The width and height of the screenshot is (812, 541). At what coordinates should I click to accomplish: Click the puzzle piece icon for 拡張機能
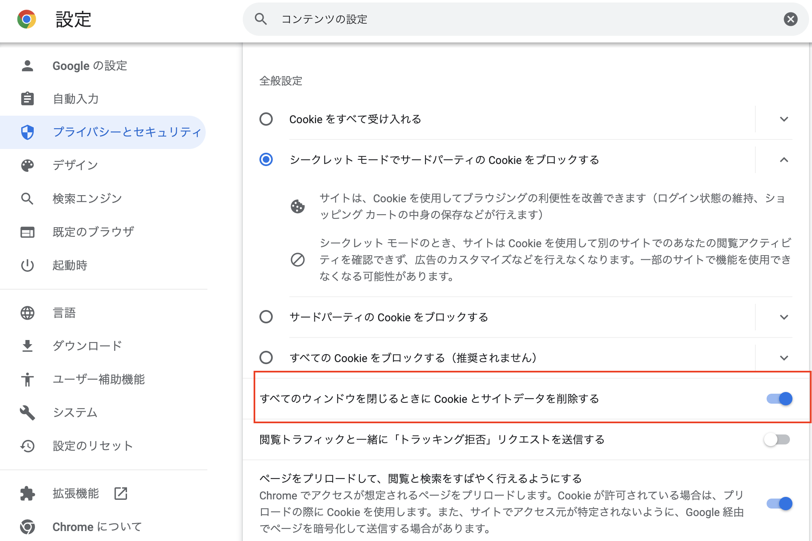coord(27,494)
